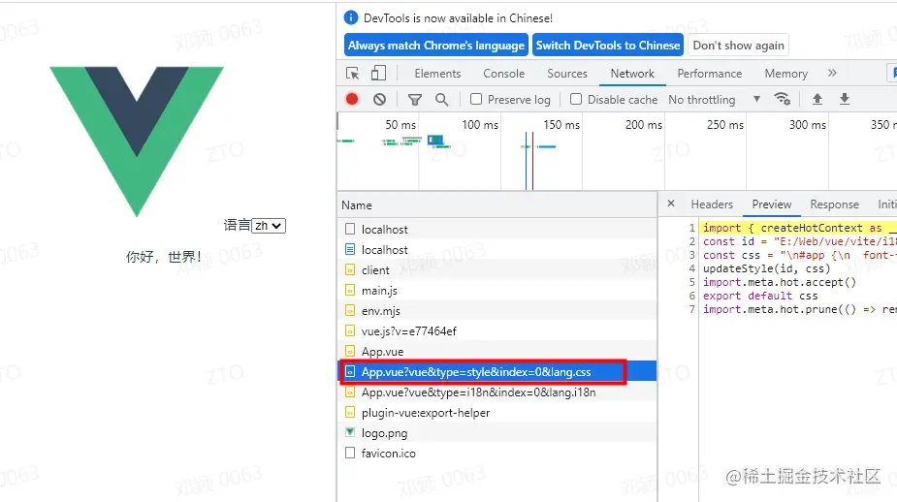Viewport: 897px width, 502px height.
Task: Select vue.js?v=e77464ef request
Action: point(497,331)
